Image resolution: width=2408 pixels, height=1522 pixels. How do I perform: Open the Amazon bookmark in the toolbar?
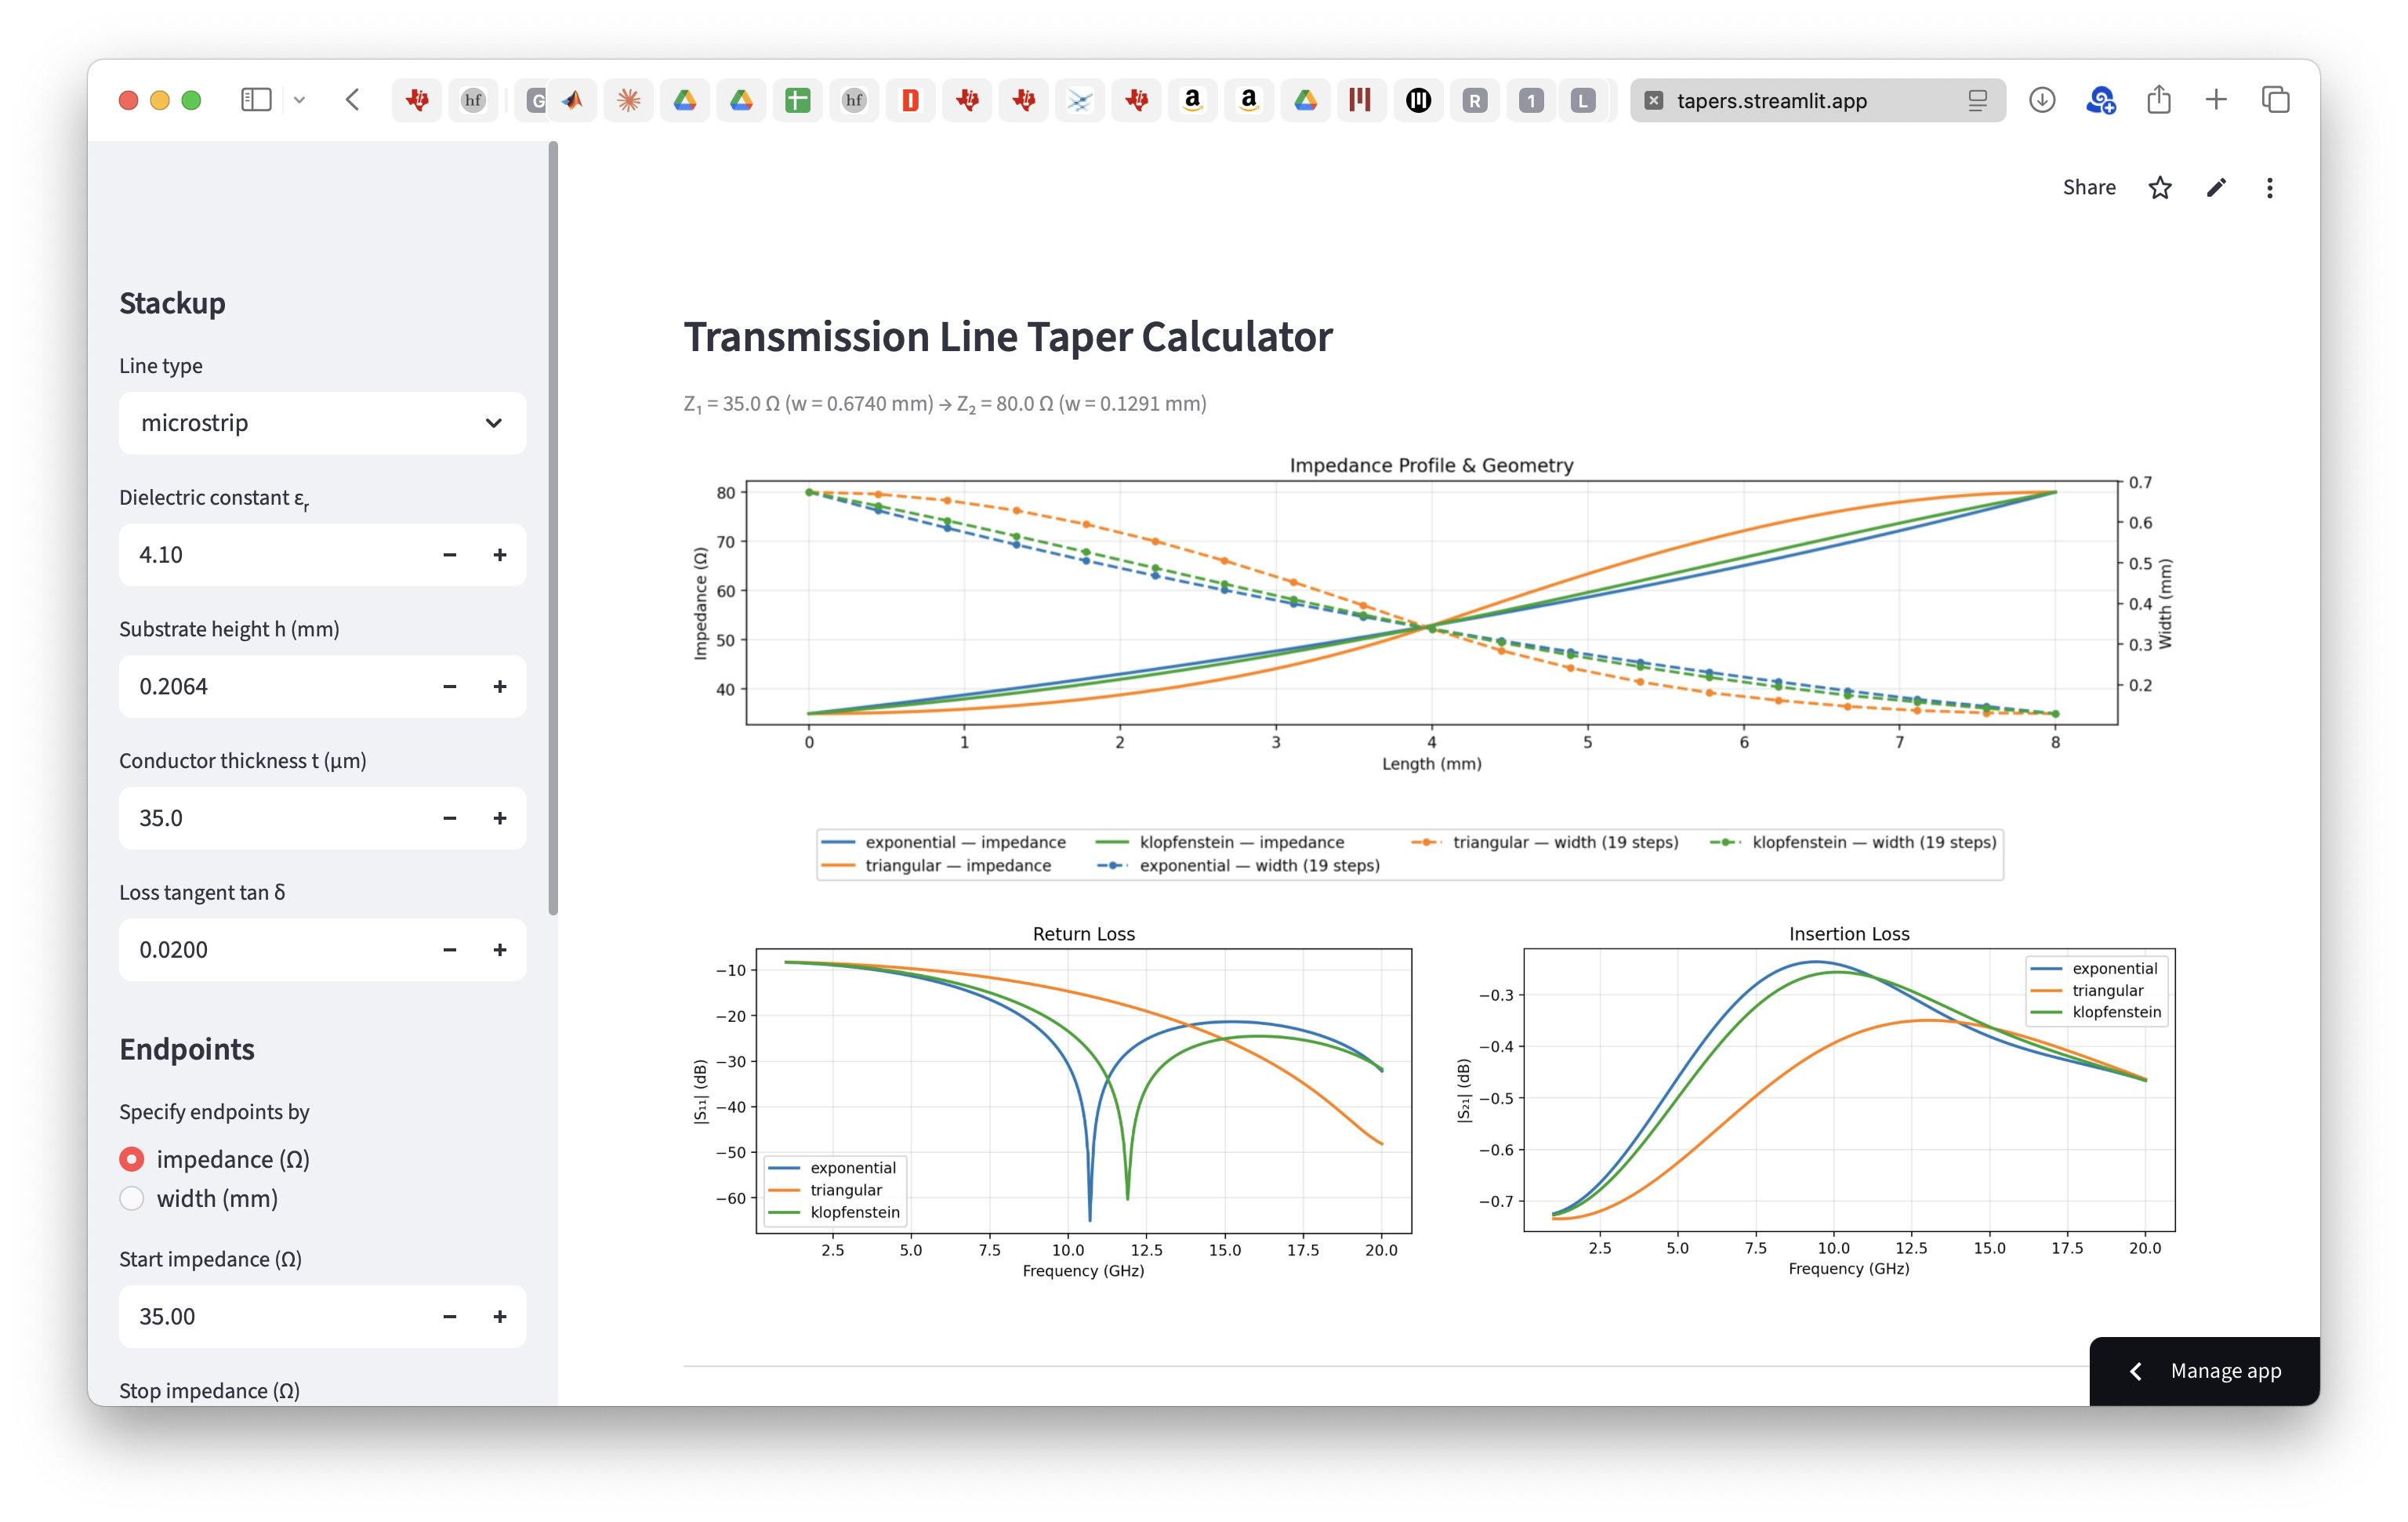pyautogui.click(x=1192, y=100)
